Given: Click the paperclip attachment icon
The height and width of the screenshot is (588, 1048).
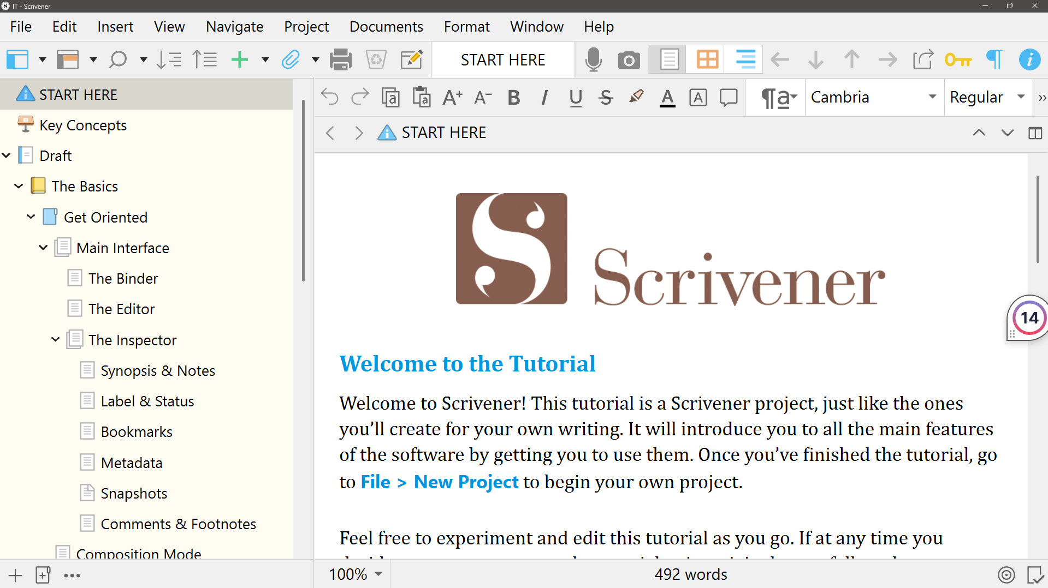Looking at the screenshot, I should pyautogui.click(x=291, y=59).
